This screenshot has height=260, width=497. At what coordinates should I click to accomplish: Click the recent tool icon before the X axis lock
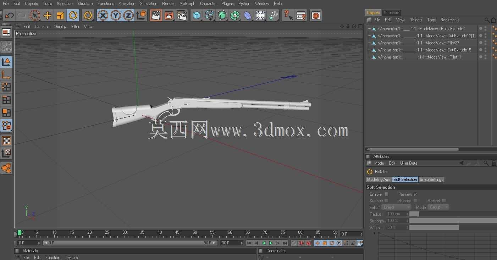[88, 15]
